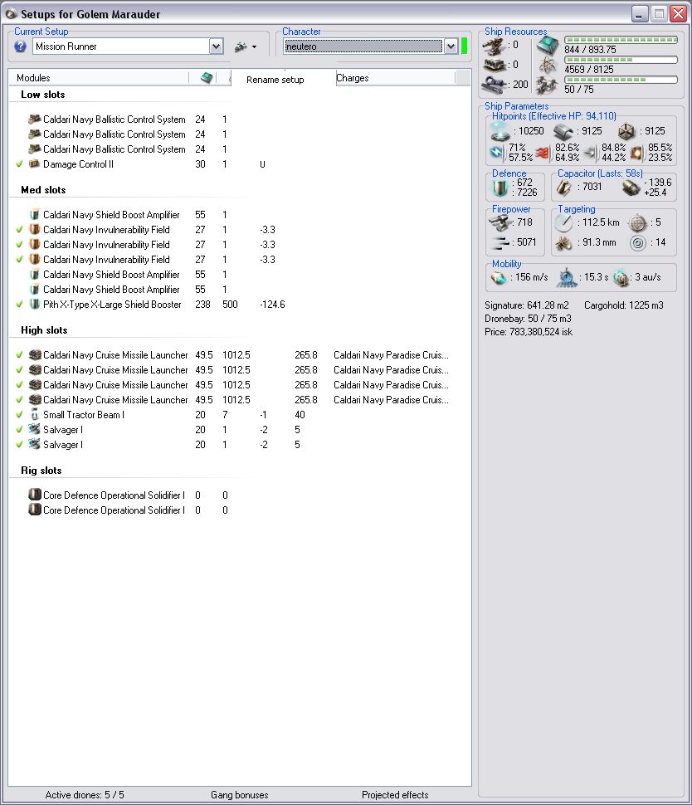Open the Current Setup dropdown arrow
The height and width of the screenshot is (805, 692).
click(x=216, y=46)
